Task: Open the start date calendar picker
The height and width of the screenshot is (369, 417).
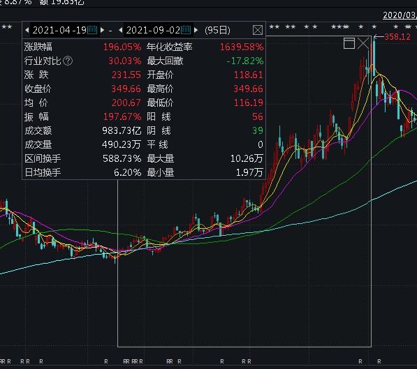Action: 92,30
